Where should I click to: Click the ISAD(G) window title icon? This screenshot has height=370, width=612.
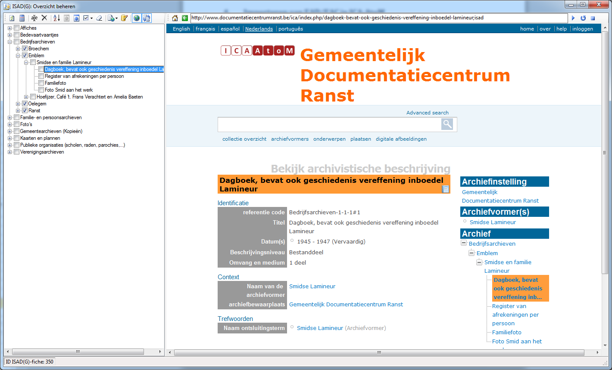click(x=7, y=6)
